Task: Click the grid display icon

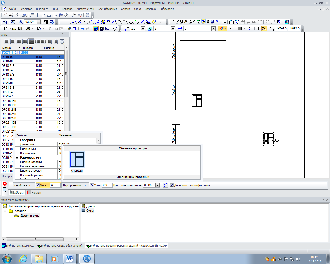Action: [240, 29]
